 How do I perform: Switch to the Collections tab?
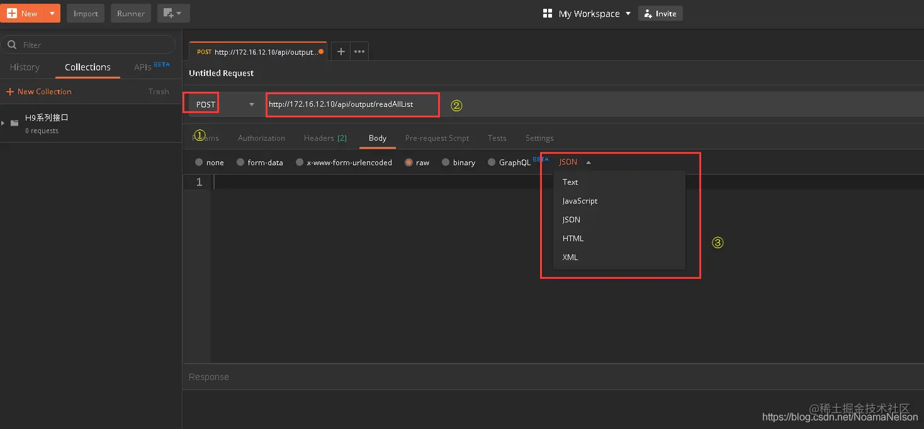pyautogui.click(x=87, y=67)
